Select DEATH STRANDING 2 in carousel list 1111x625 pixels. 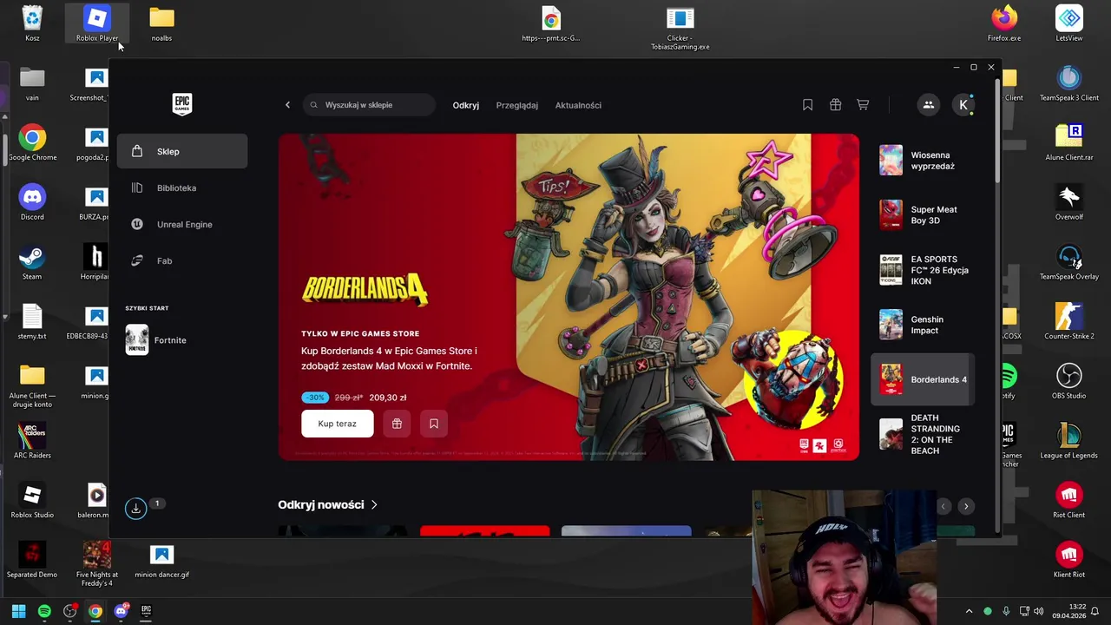pyautogui.click(x=923, y=434)
